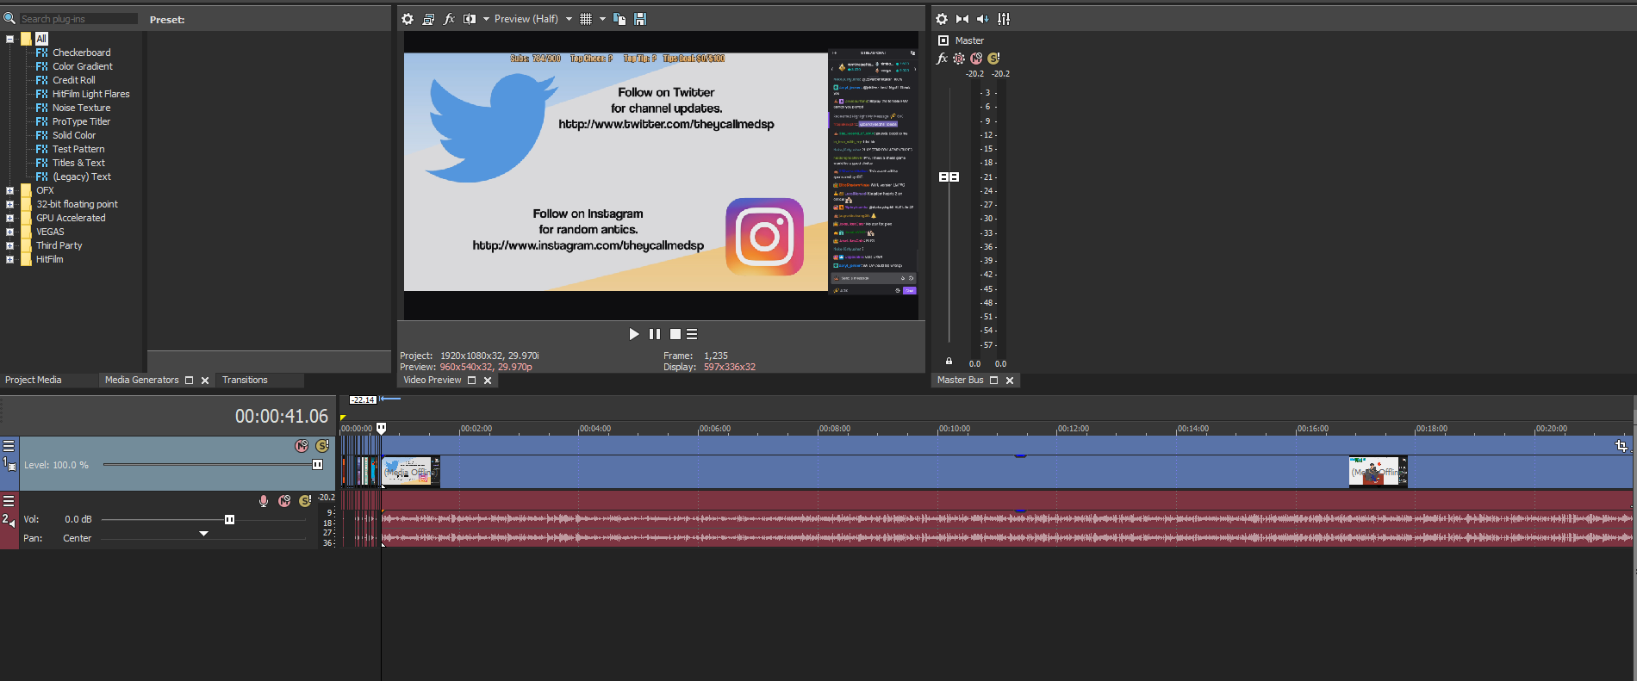
Task: Open Video Preview properties gear icon
Action: (x=408, y=19)
